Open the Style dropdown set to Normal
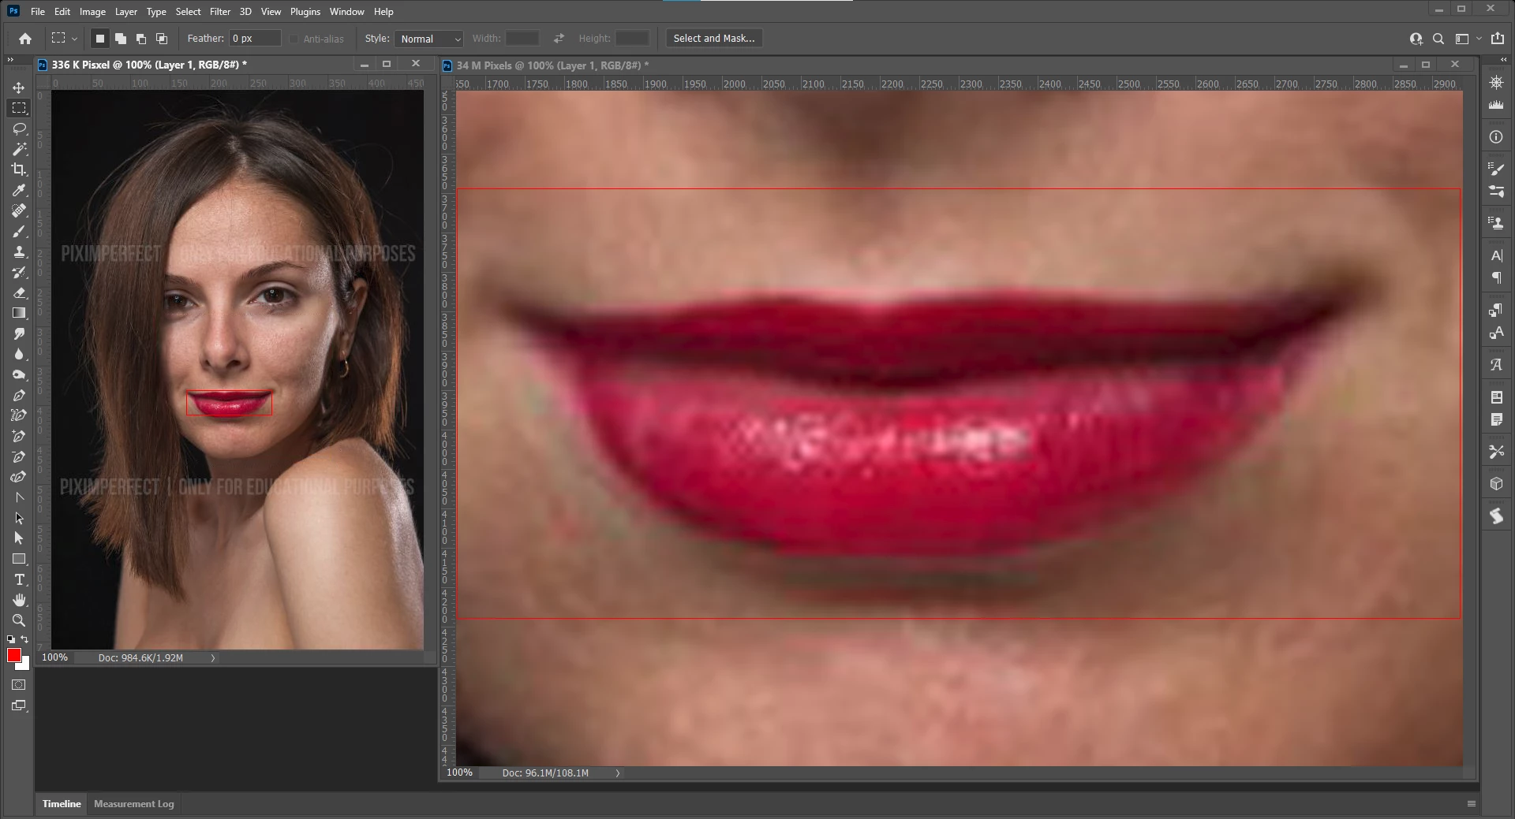 429,39
